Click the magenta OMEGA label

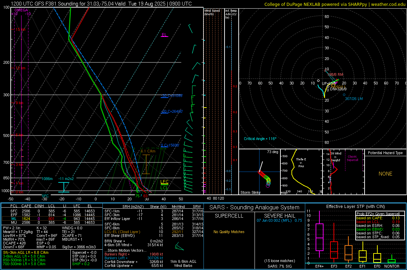point(21,10)
